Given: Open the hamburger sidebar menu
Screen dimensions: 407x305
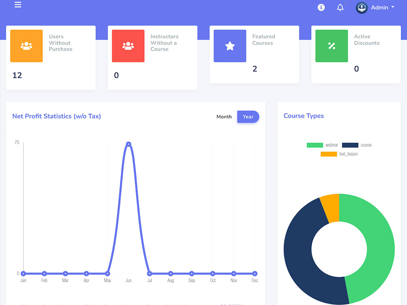Looking at the screenshot, I should [x=18, y=4].
